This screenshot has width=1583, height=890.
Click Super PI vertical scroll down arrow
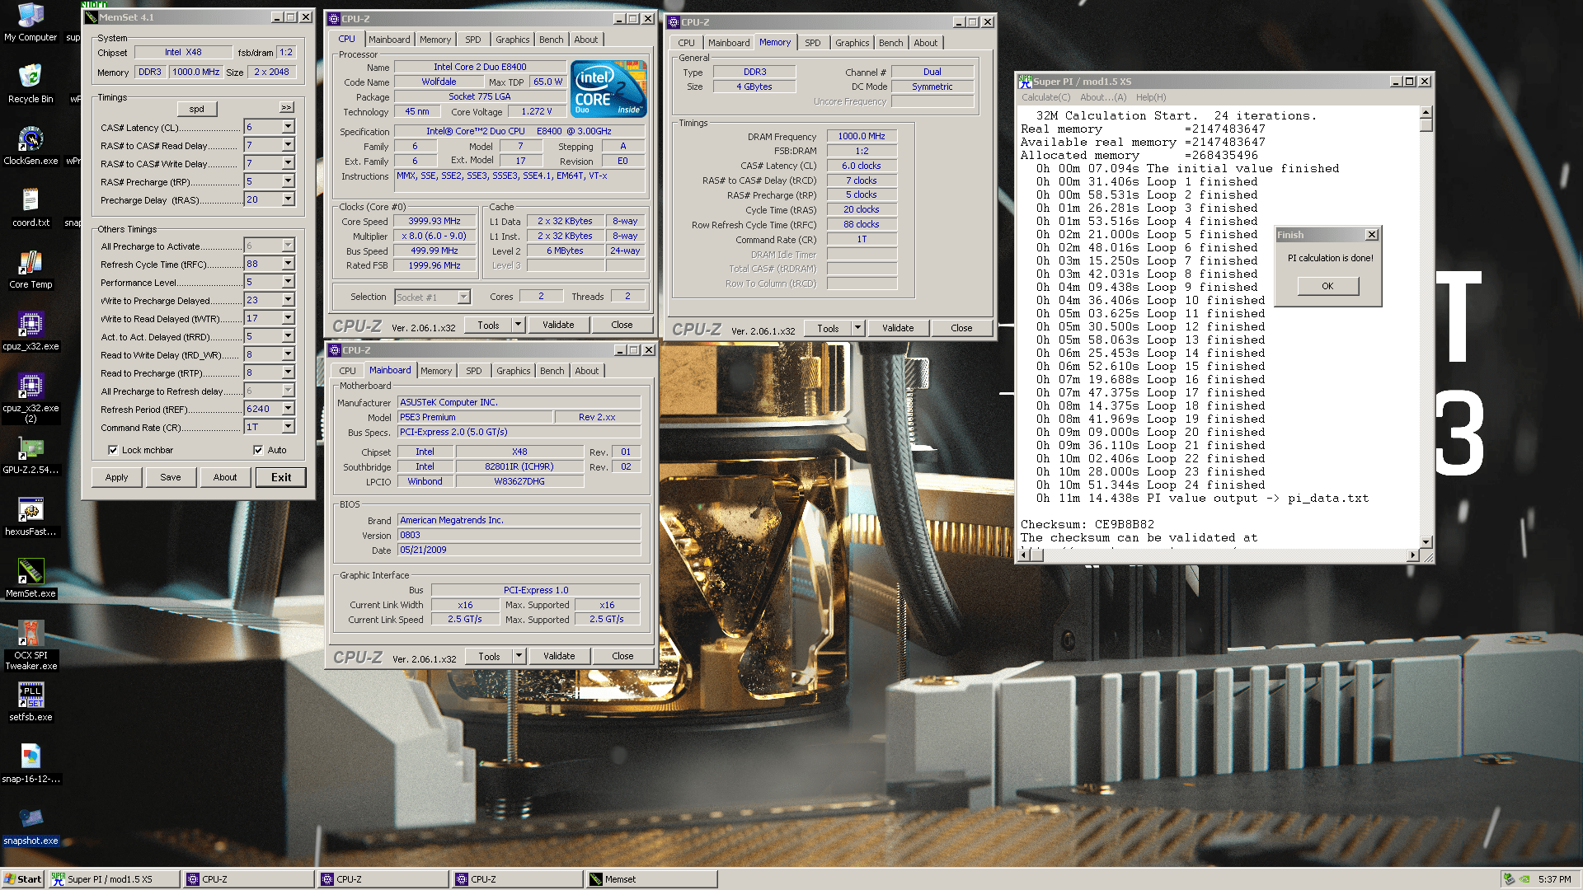point(1426,542)
